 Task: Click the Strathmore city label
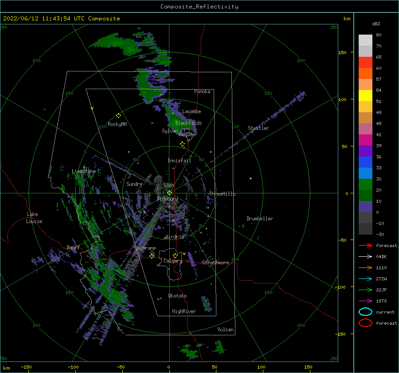pyautogui.click(x=215, y=263)
